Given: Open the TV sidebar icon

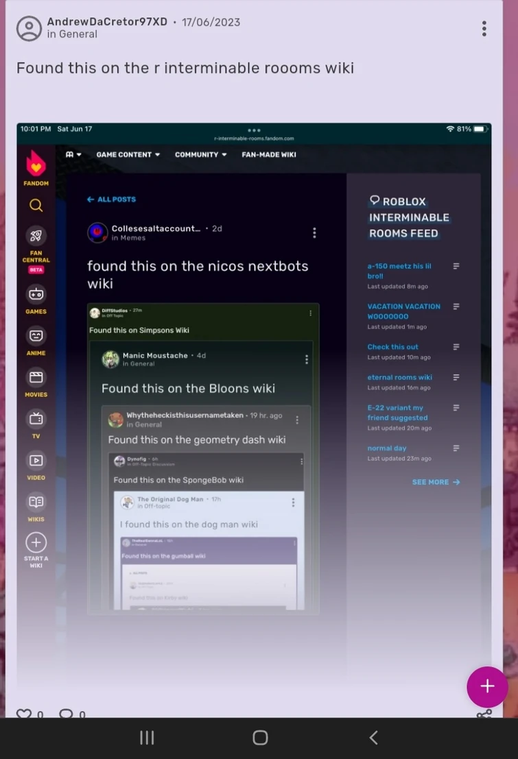Looking at the screenshot, I should pyautogui.click(x=36, y=419).
